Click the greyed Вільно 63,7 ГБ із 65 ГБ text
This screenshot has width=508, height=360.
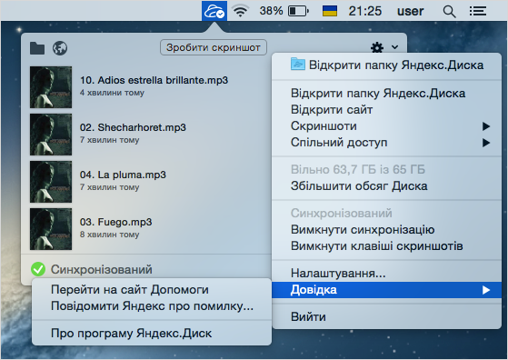point(358,170)
